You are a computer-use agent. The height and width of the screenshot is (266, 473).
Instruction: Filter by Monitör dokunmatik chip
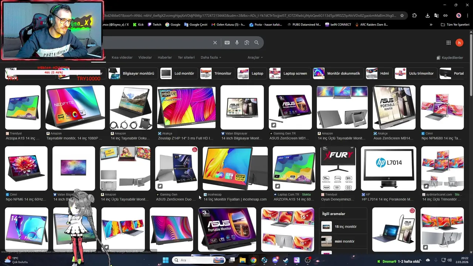[x=338, y=73]
